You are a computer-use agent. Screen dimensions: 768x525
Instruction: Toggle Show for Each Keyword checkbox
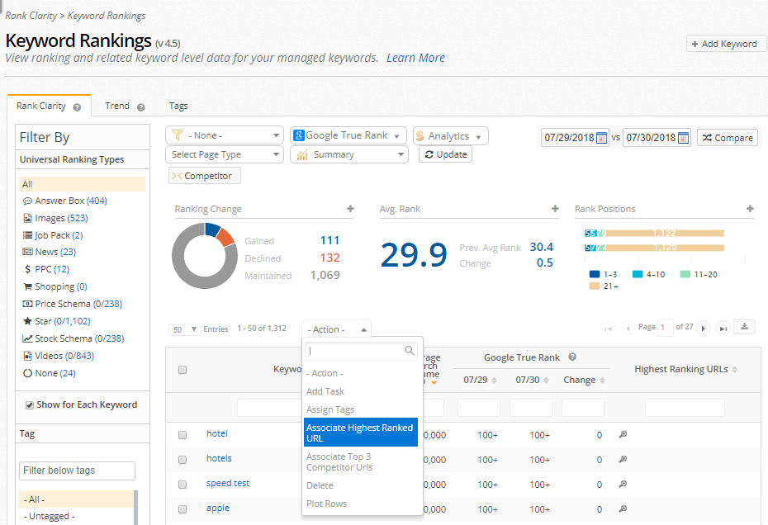pyautogui.click(x=30, y=405)
